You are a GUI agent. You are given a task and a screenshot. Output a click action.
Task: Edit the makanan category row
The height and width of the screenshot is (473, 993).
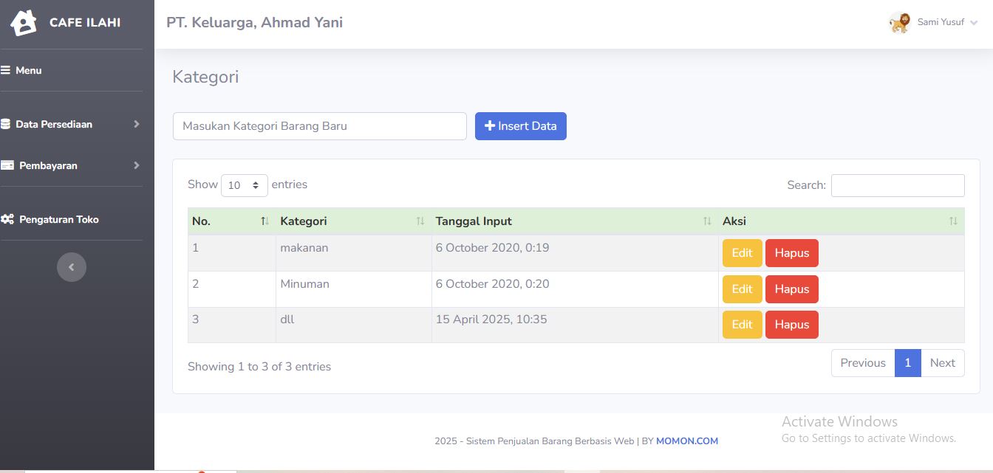742,253
